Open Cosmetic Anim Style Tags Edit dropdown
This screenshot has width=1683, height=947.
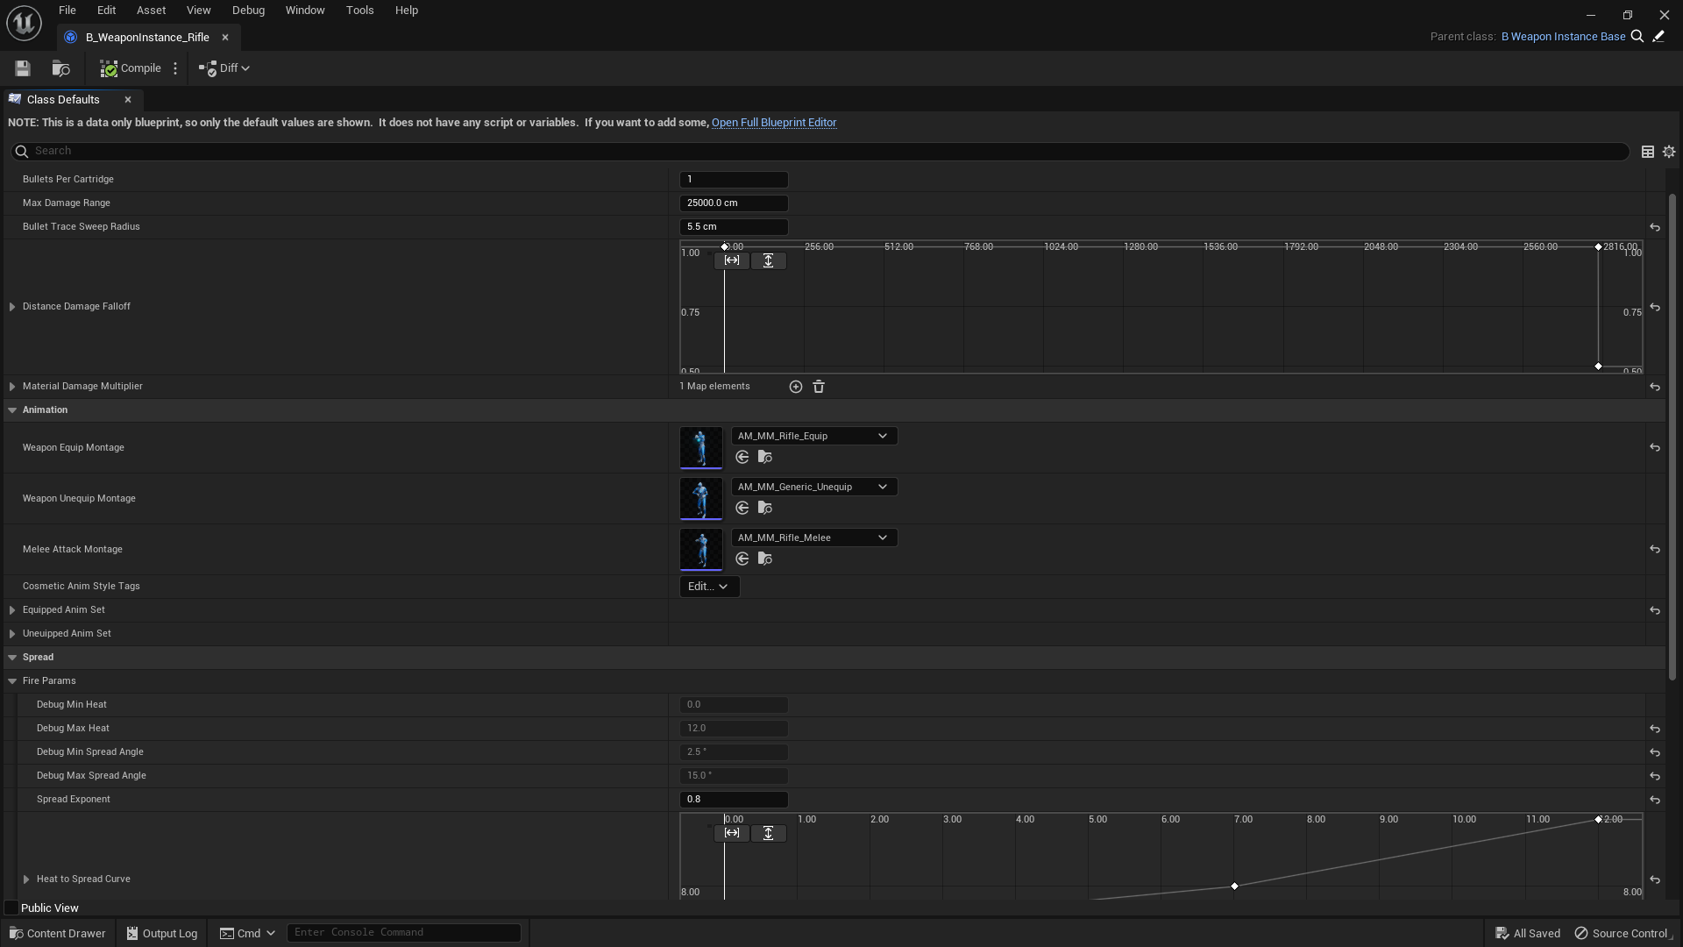click(x=708, y=587)
